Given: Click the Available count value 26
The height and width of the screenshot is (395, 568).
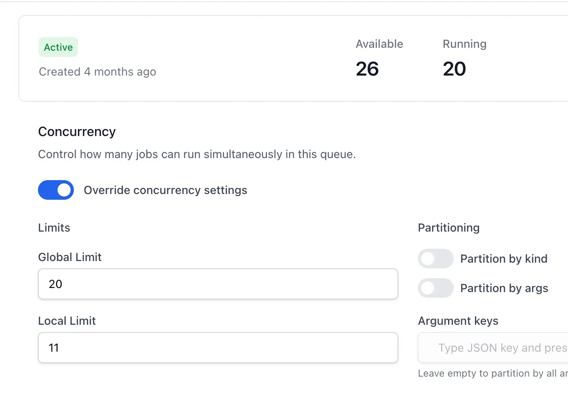Looking at the screenshot, I should point(367,69).
